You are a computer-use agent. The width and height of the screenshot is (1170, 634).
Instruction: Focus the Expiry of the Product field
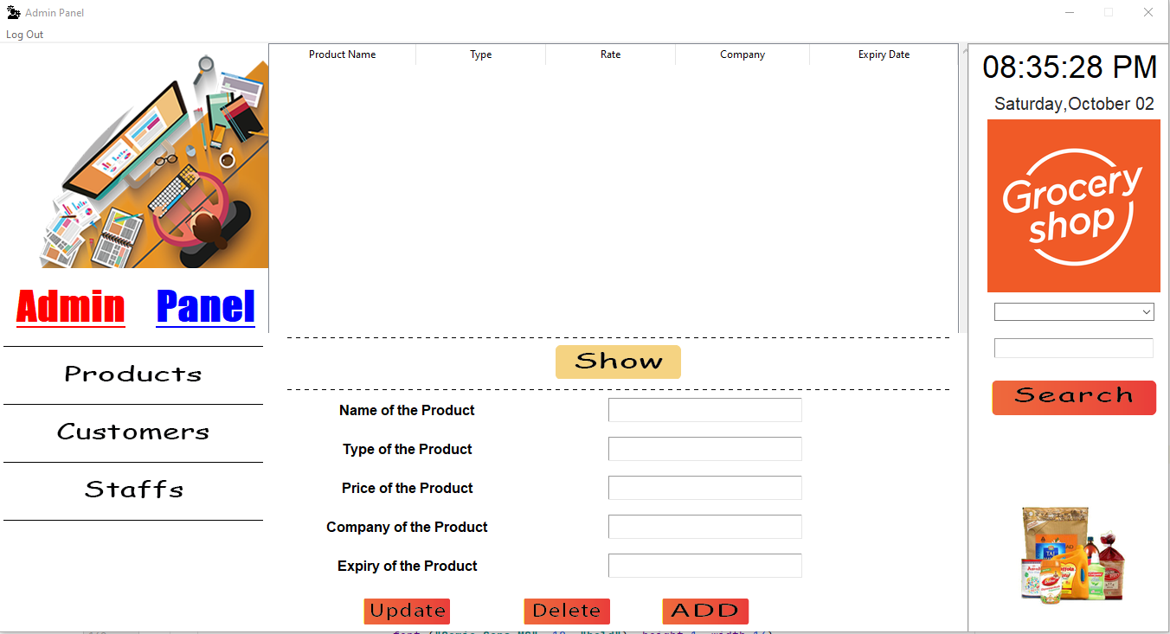coord(705,566)
